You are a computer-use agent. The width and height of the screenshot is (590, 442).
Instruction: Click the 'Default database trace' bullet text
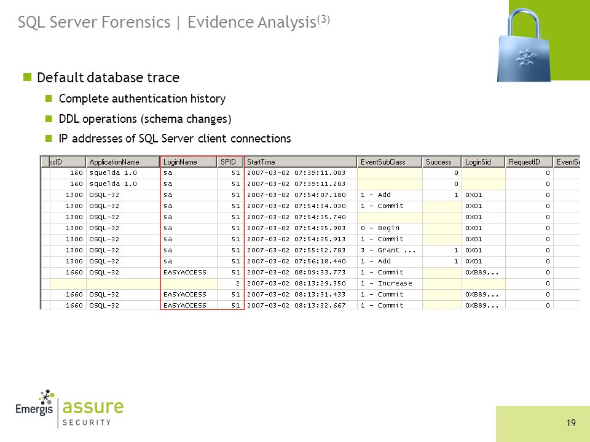108,78
